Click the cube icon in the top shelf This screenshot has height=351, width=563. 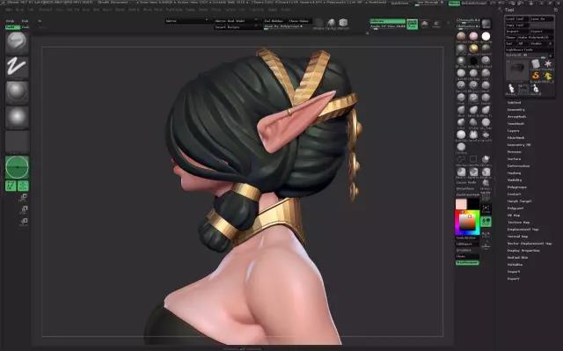343,23
